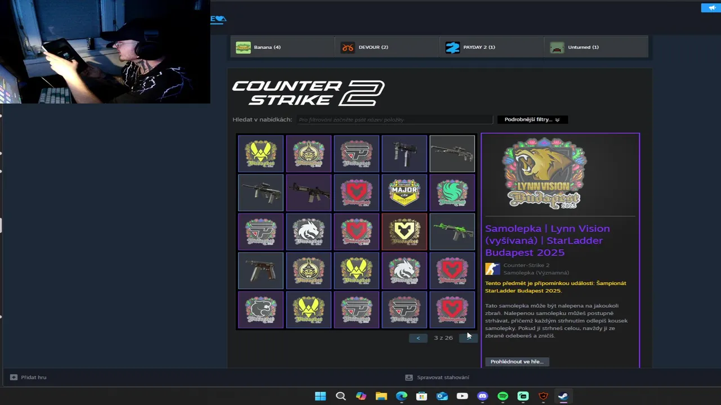Select the FURIA panther sticker item
The width and height of the screenshot is (721, 405).
pos(261,309)
